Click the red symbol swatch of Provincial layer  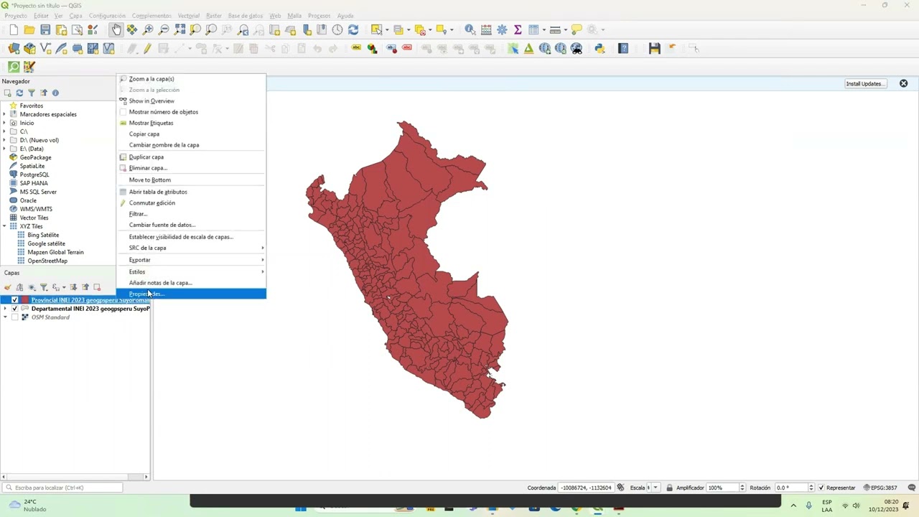(x=25, y=300)
